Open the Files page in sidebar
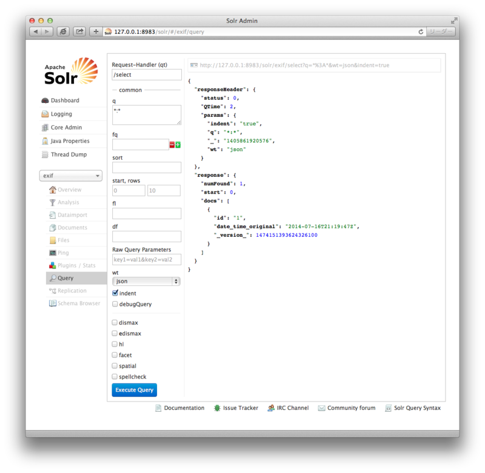485x473 pixels. tap(76, 240)
